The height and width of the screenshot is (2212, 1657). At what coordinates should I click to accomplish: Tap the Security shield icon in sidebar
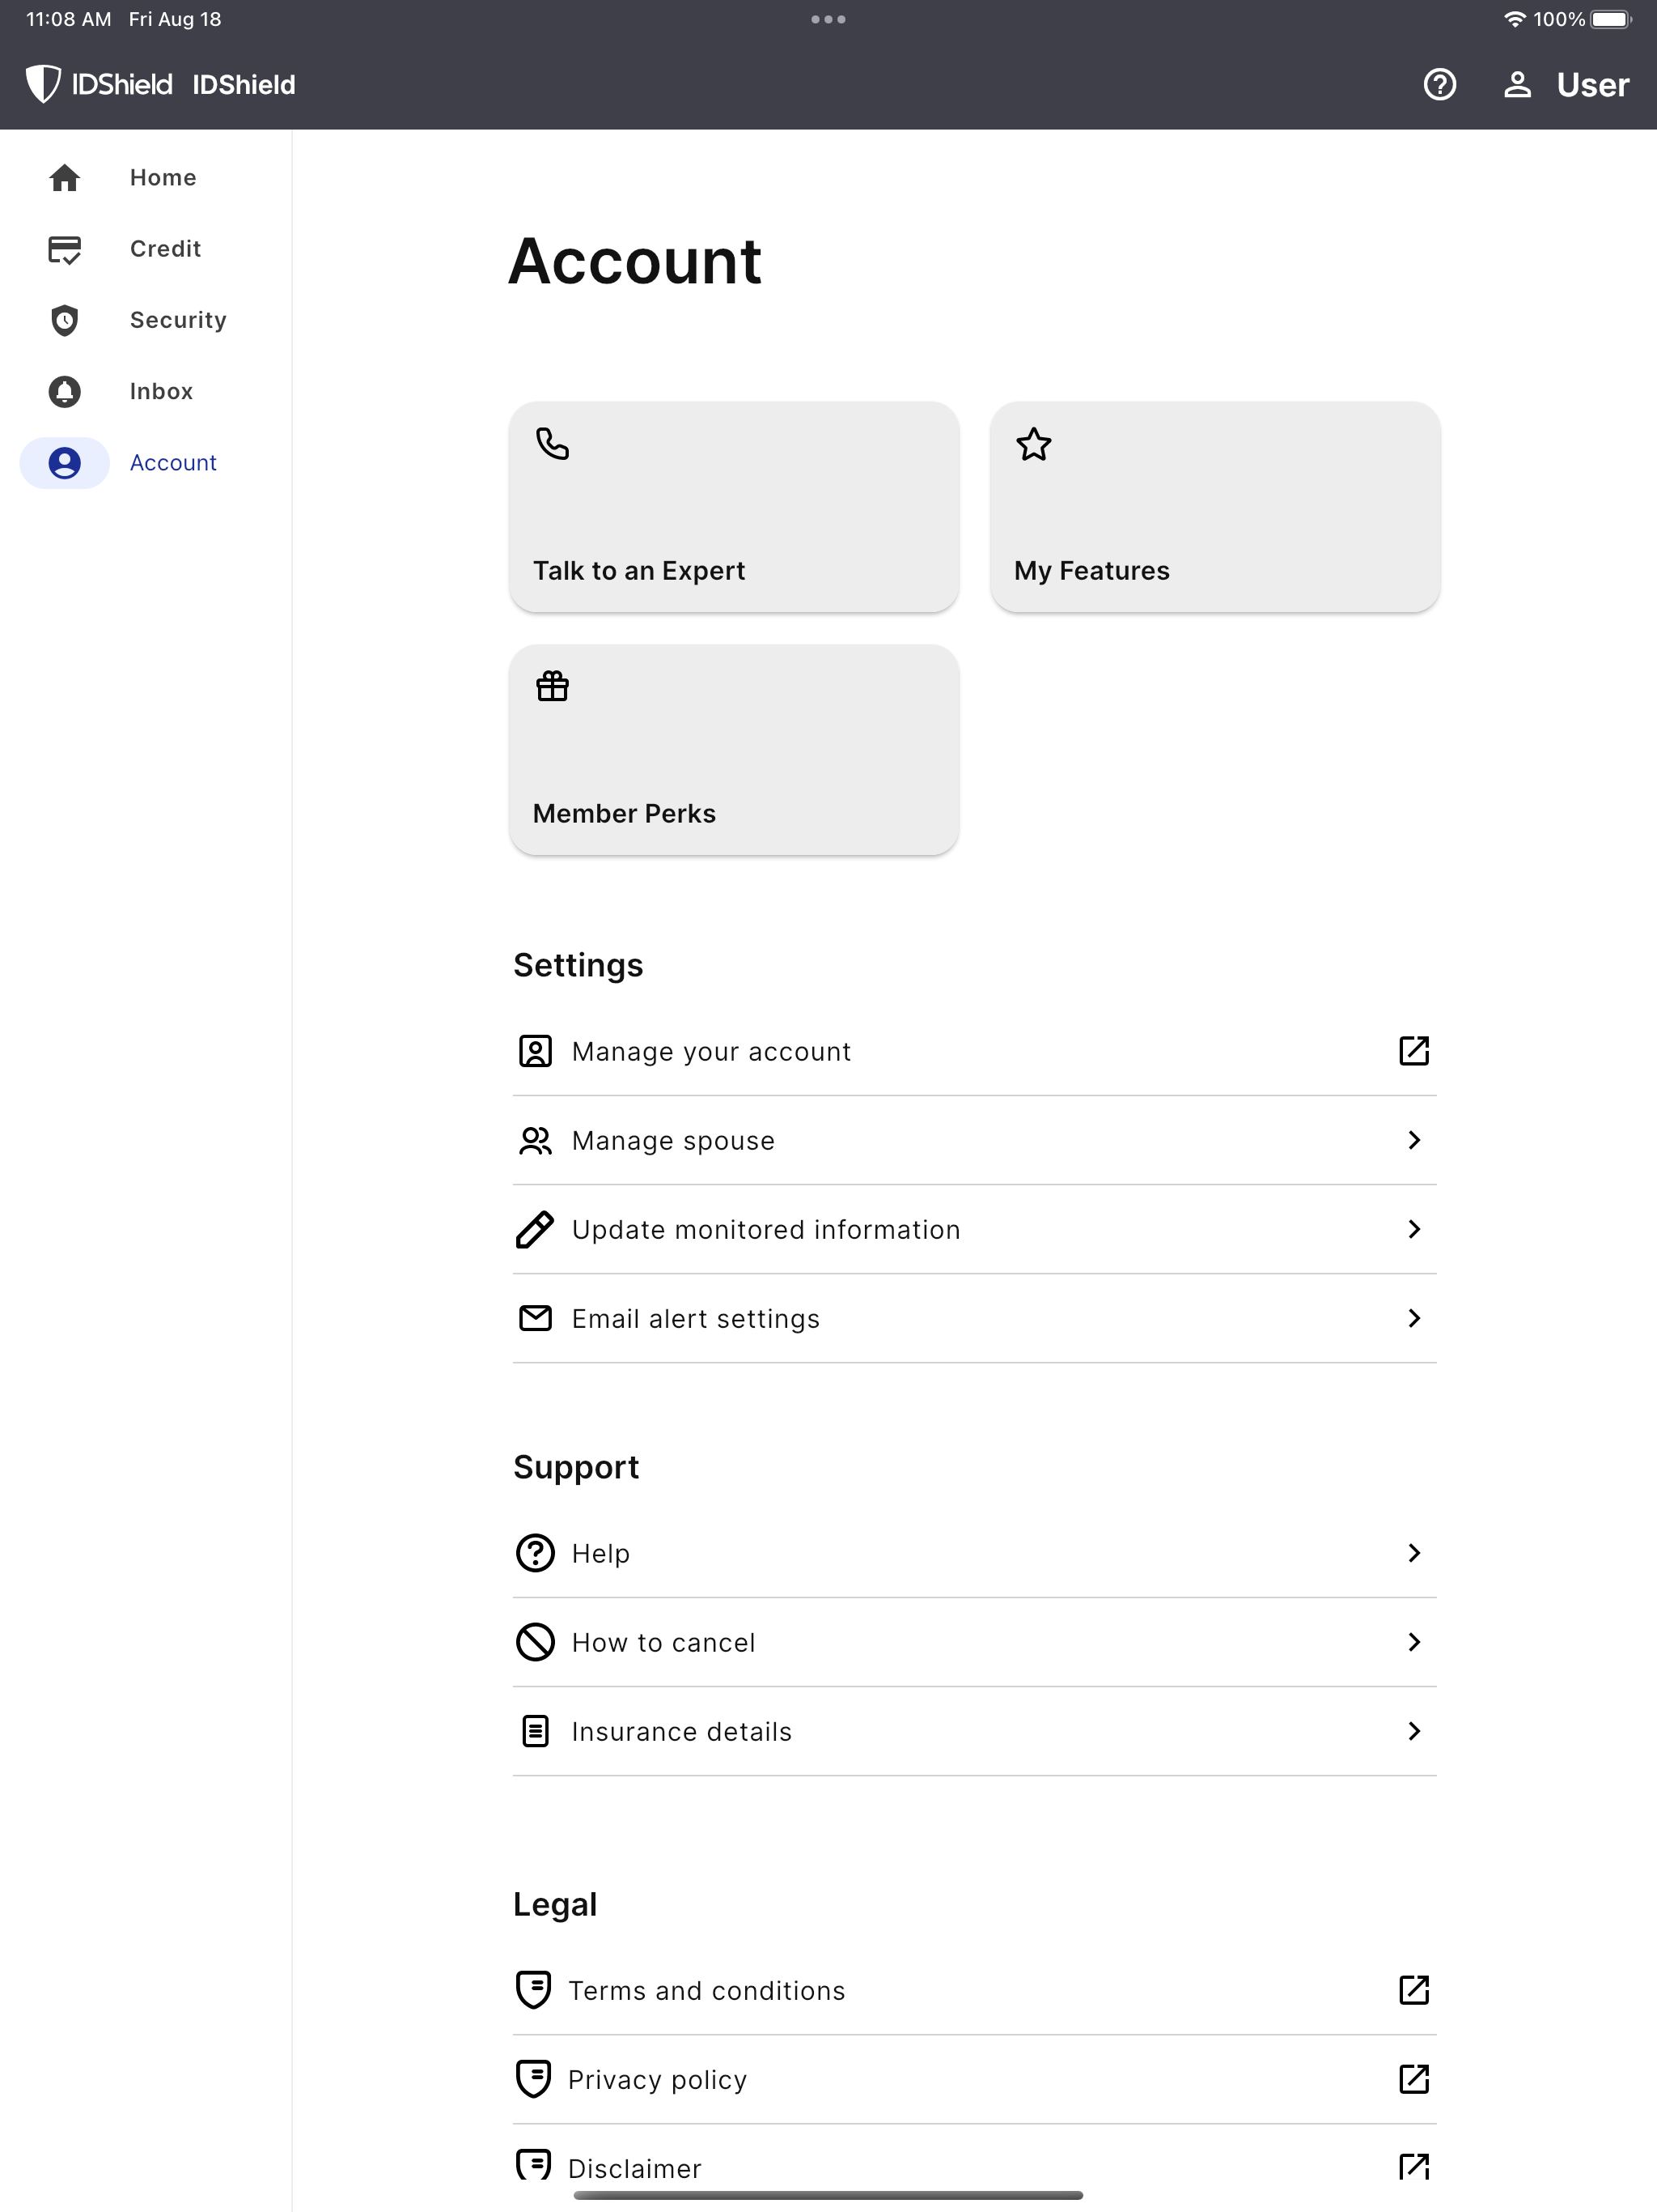point(65,320)
